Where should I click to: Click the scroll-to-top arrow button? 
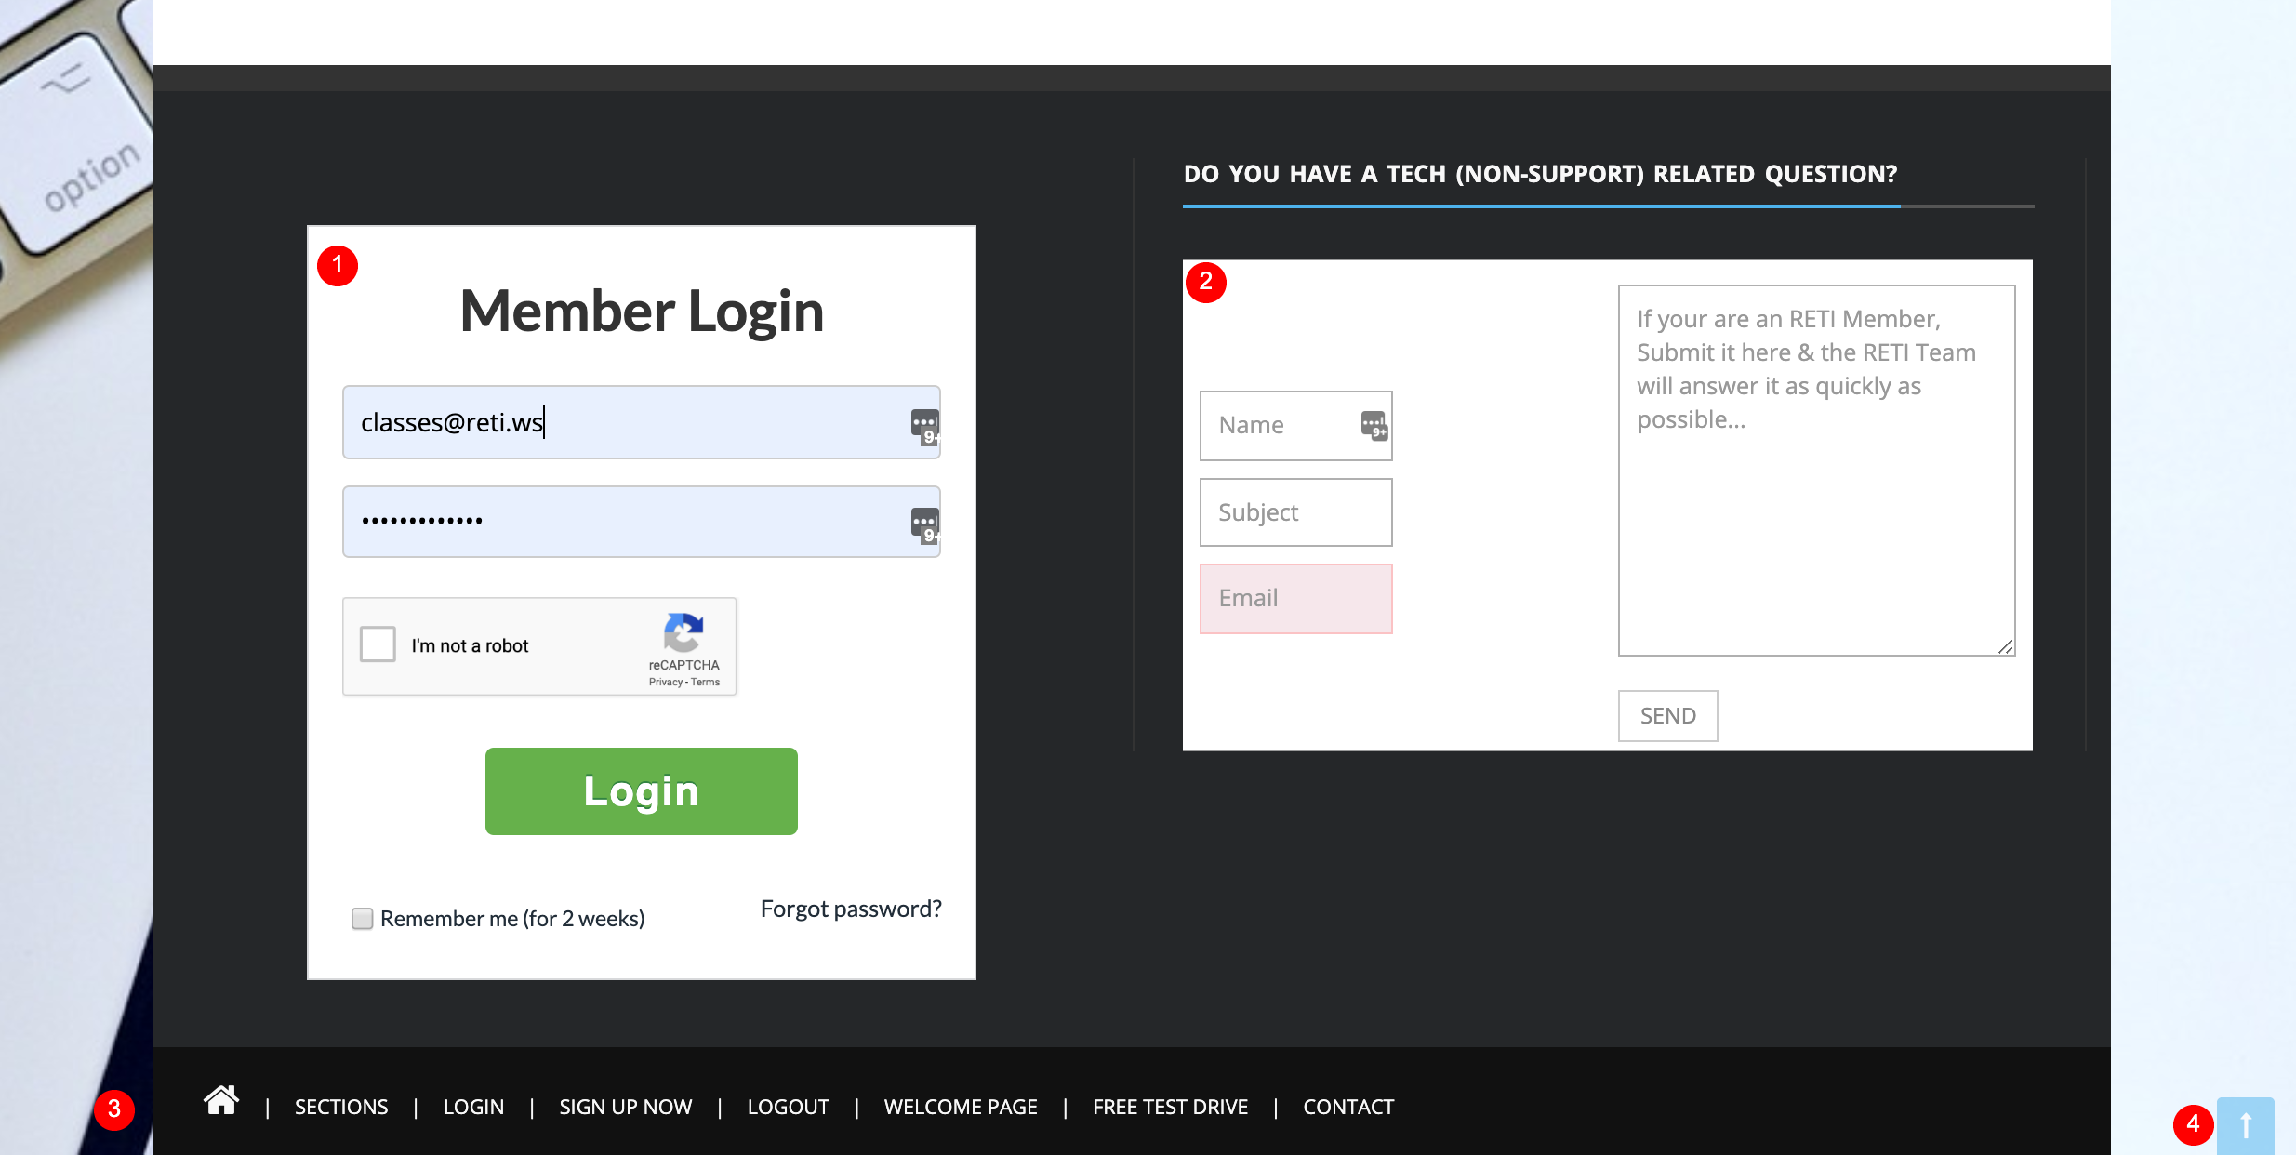tap(2245, 1125)
